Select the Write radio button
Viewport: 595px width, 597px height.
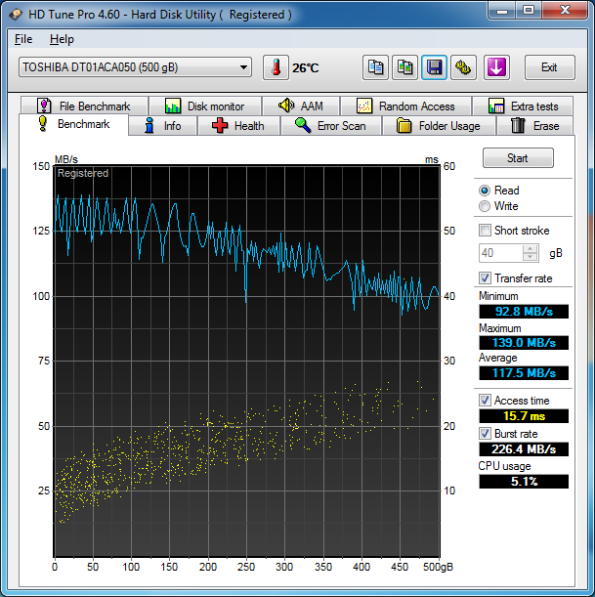click(485, 206)
